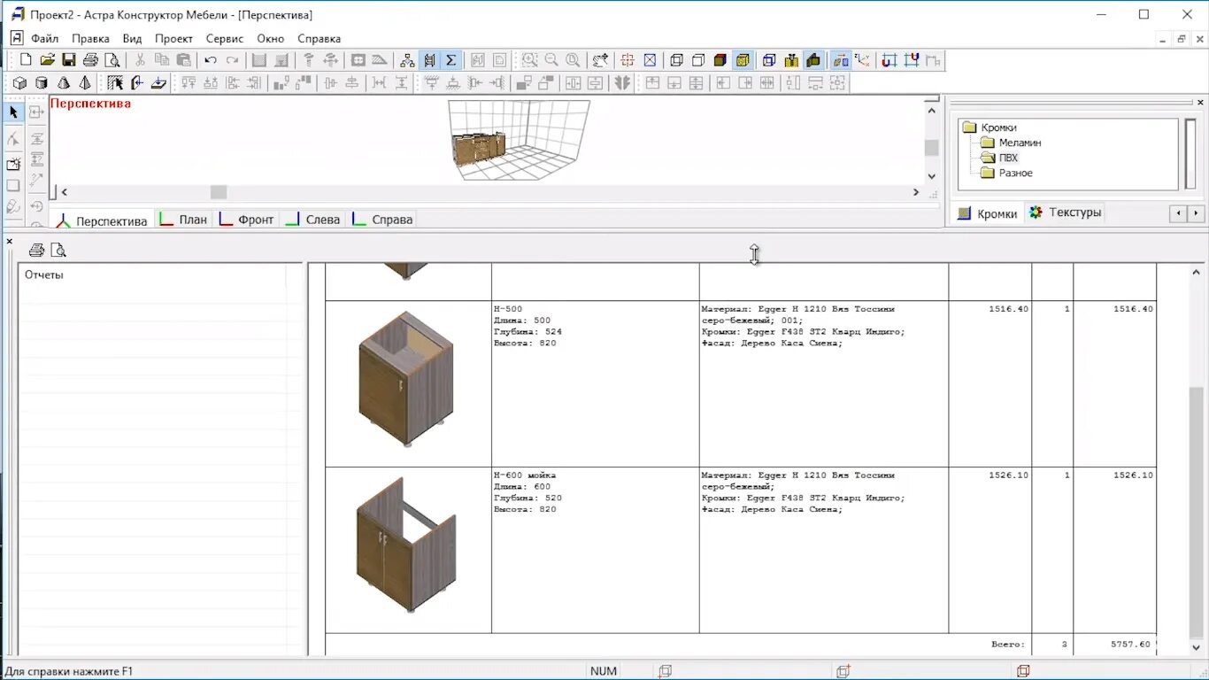Create a new project with the blank page icon
The image size is (1209, 680).
26,60
